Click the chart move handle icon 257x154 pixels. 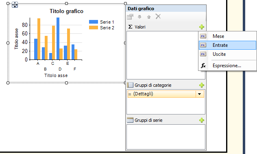15,5
